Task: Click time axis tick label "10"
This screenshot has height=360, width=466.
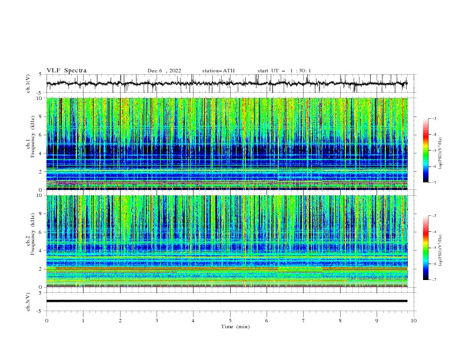Action: (x=414, y=321)
